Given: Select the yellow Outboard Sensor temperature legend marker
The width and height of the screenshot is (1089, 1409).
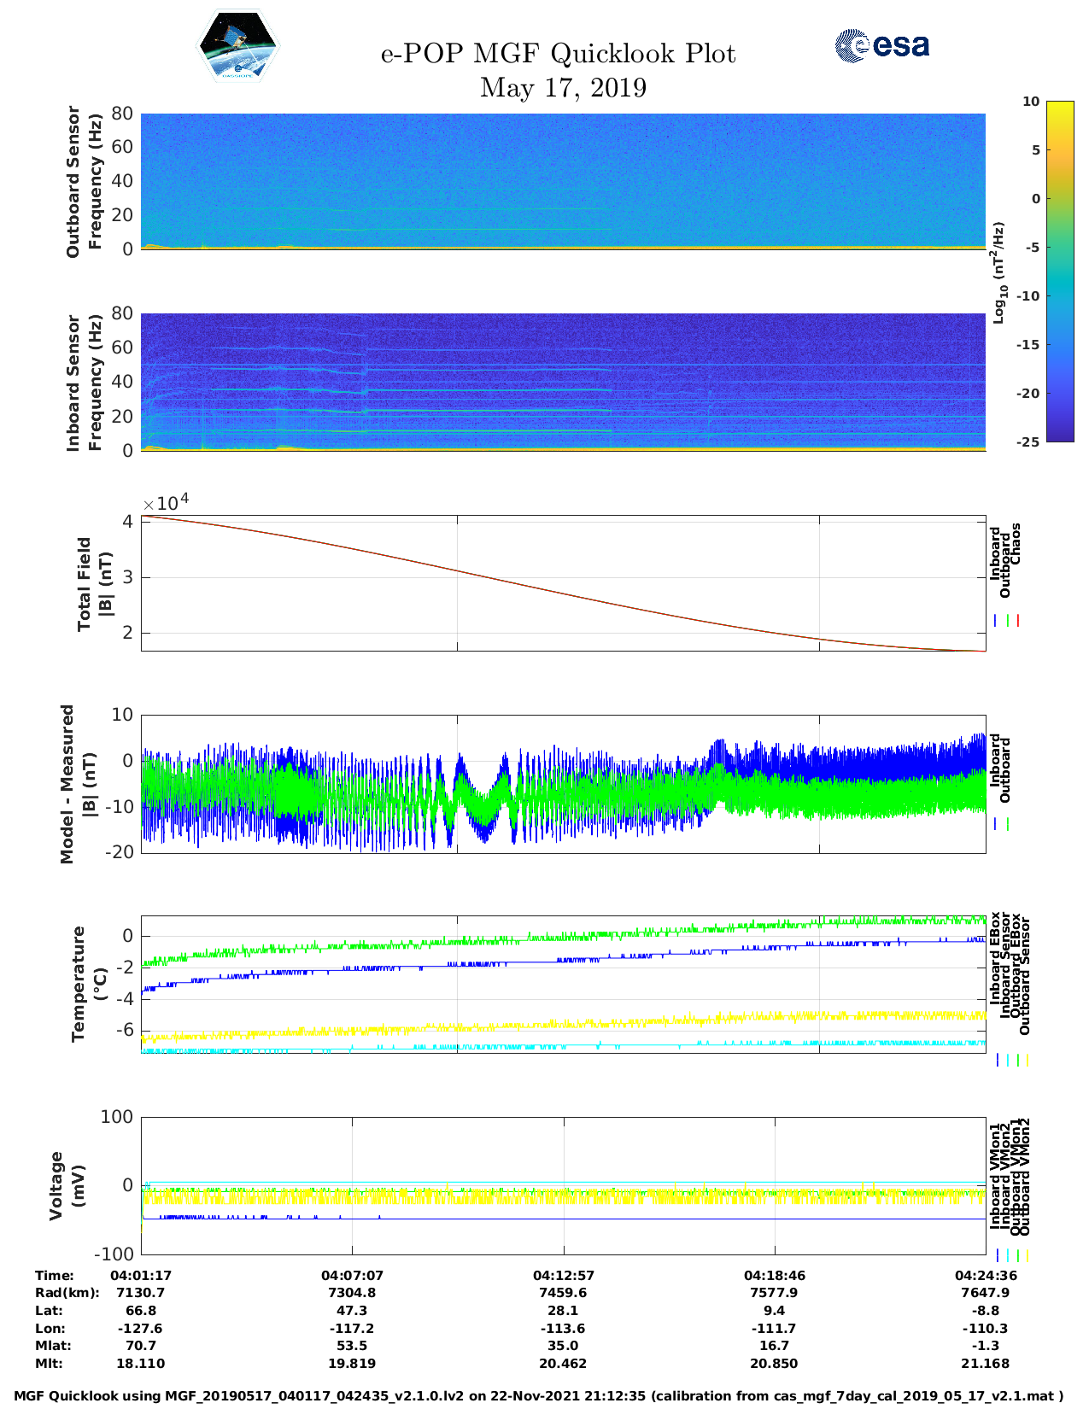Looking at the screenshot, I should (x=1027, y=1060).
